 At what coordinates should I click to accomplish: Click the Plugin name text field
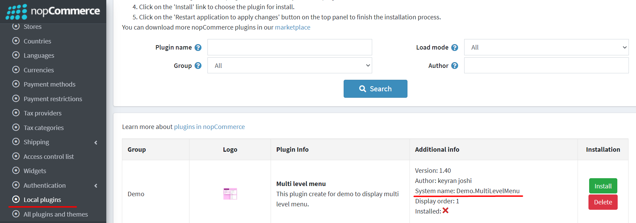(x=290, y=48)
